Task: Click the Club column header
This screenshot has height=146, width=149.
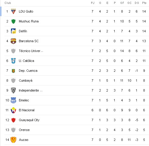Action: pos(8,3)
